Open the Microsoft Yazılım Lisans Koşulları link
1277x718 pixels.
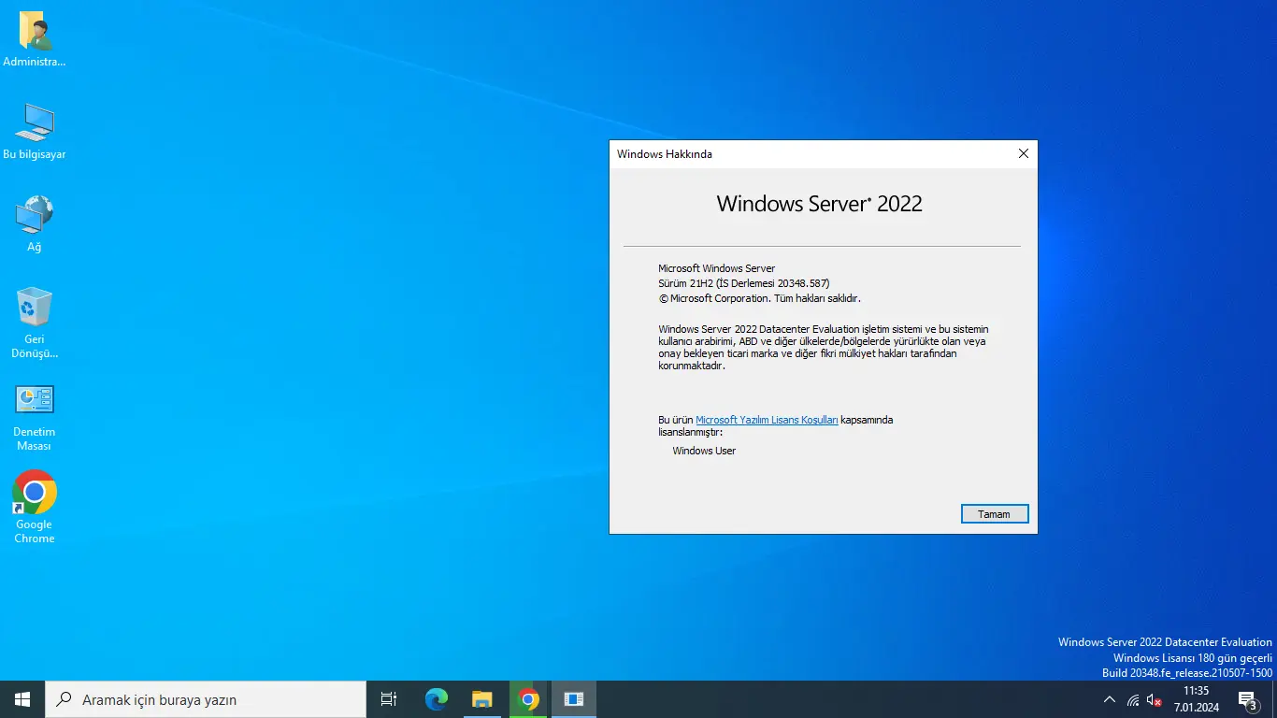(768, 421)
